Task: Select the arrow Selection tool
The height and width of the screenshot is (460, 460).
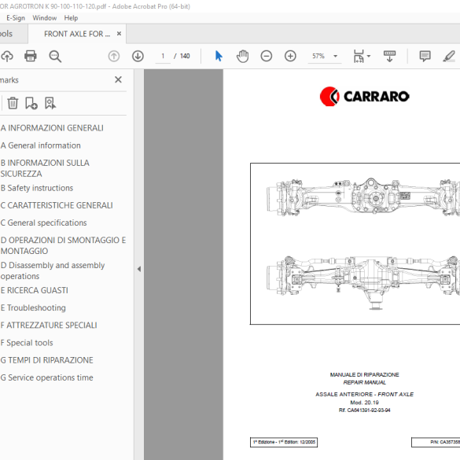Action: pyautogui.click(x=219, y=56)
